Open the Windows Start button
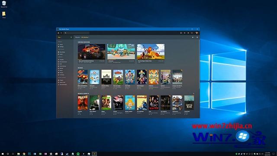Image resolution: width=277 pixels, height=156 pixels. pos(3,154)
